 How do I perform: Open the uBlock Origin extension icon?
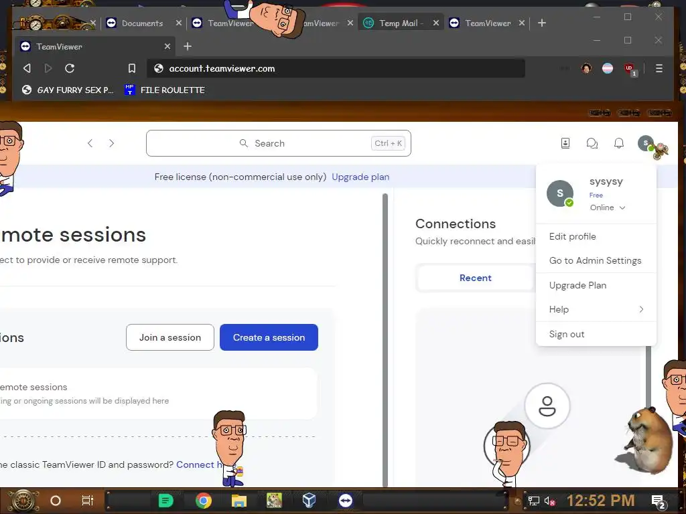click(629, 68)
